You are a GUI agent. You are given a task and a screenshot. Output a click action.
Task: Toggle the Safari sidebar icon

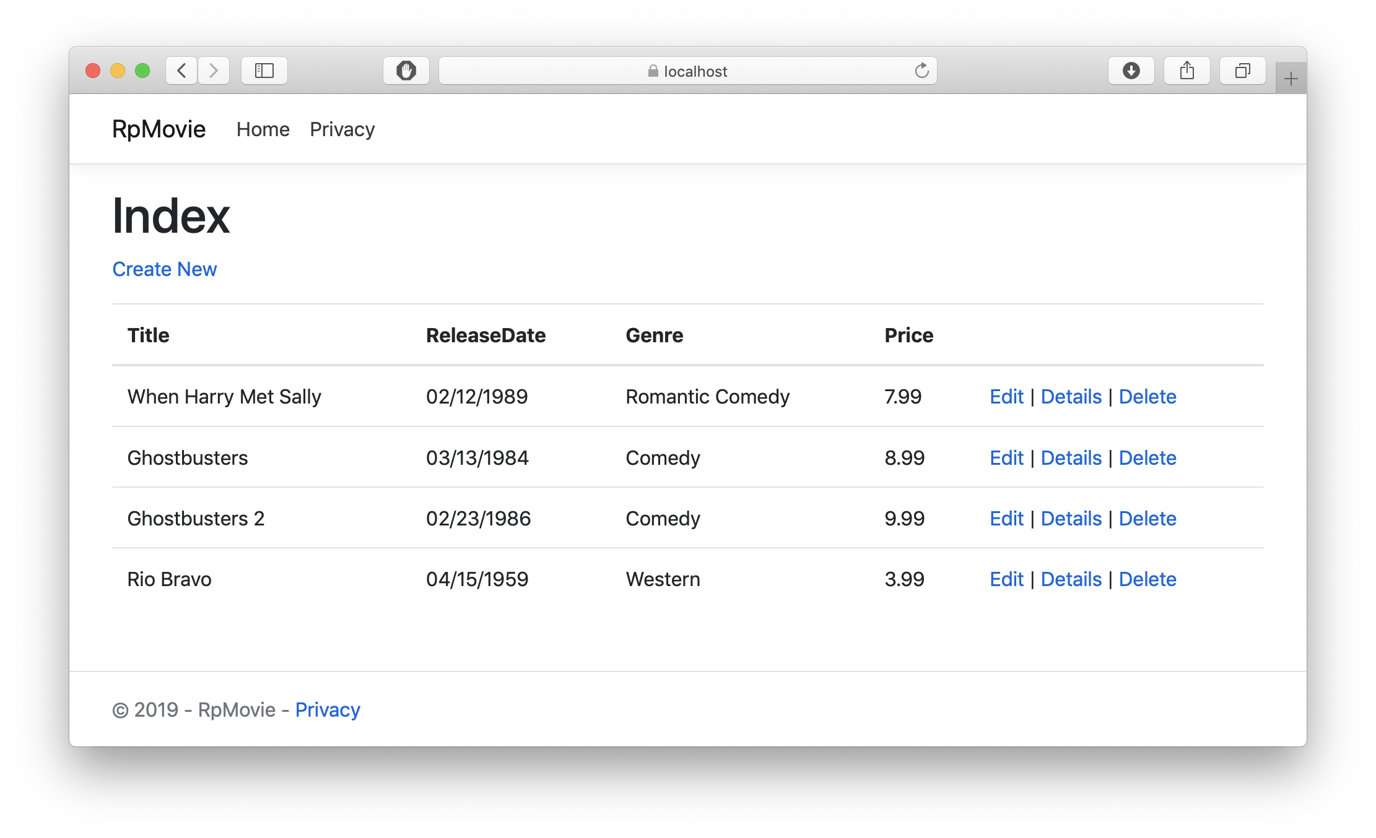pos(264,71)
